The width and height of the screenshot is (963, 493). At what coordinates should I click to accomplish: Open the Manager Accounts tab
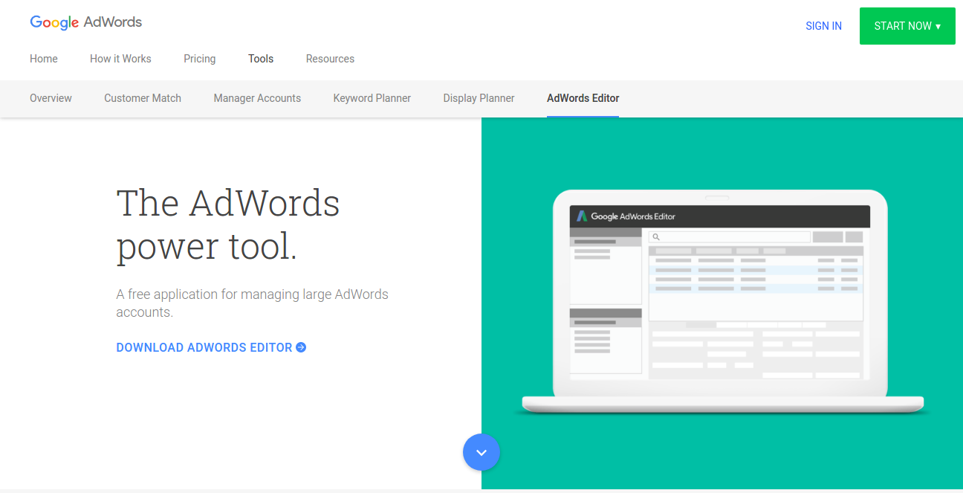257,98
